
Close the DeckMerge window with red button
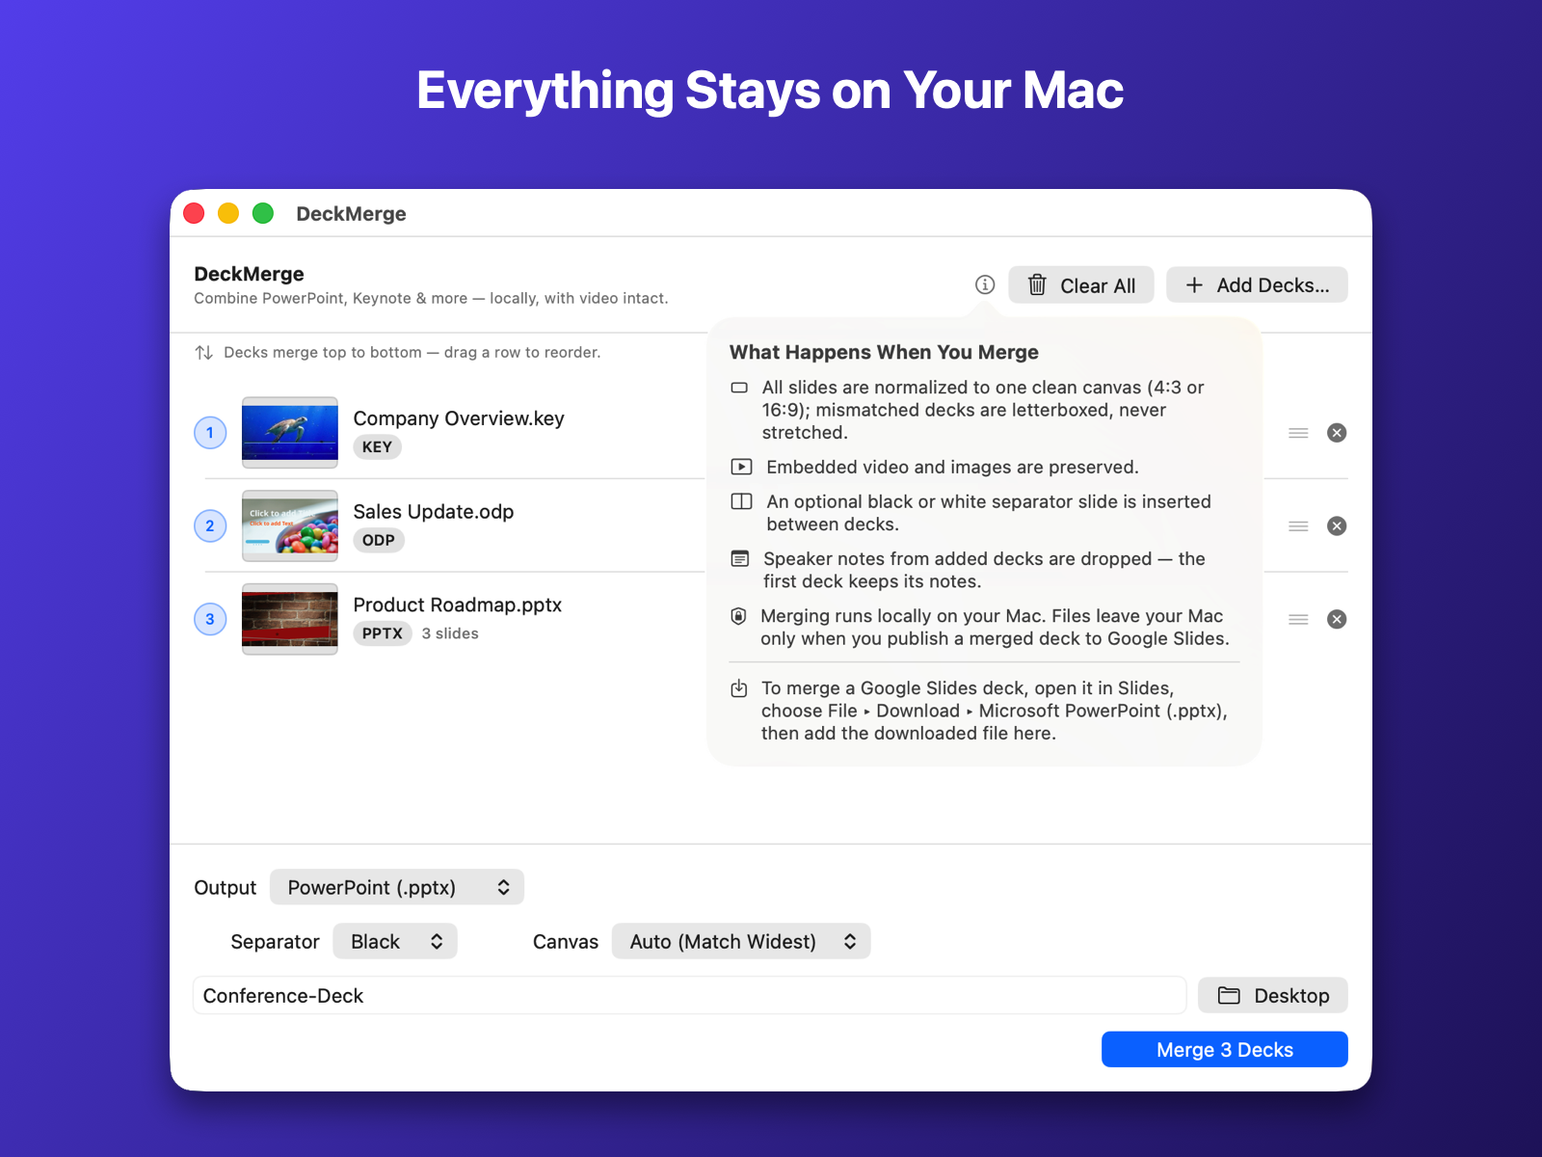194,213
